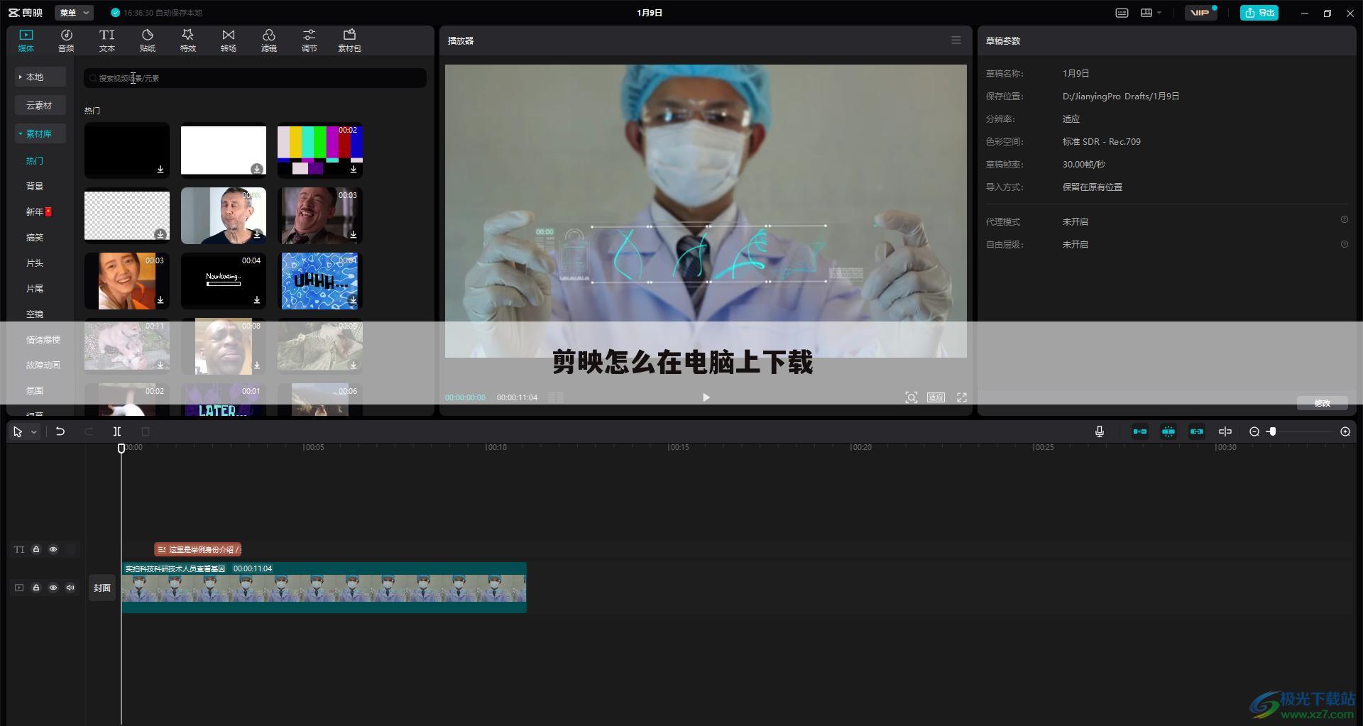The height and width of the screenshot is (726, 1363).
Task: Open the 特效 effects tab
Action: [187, 40]
